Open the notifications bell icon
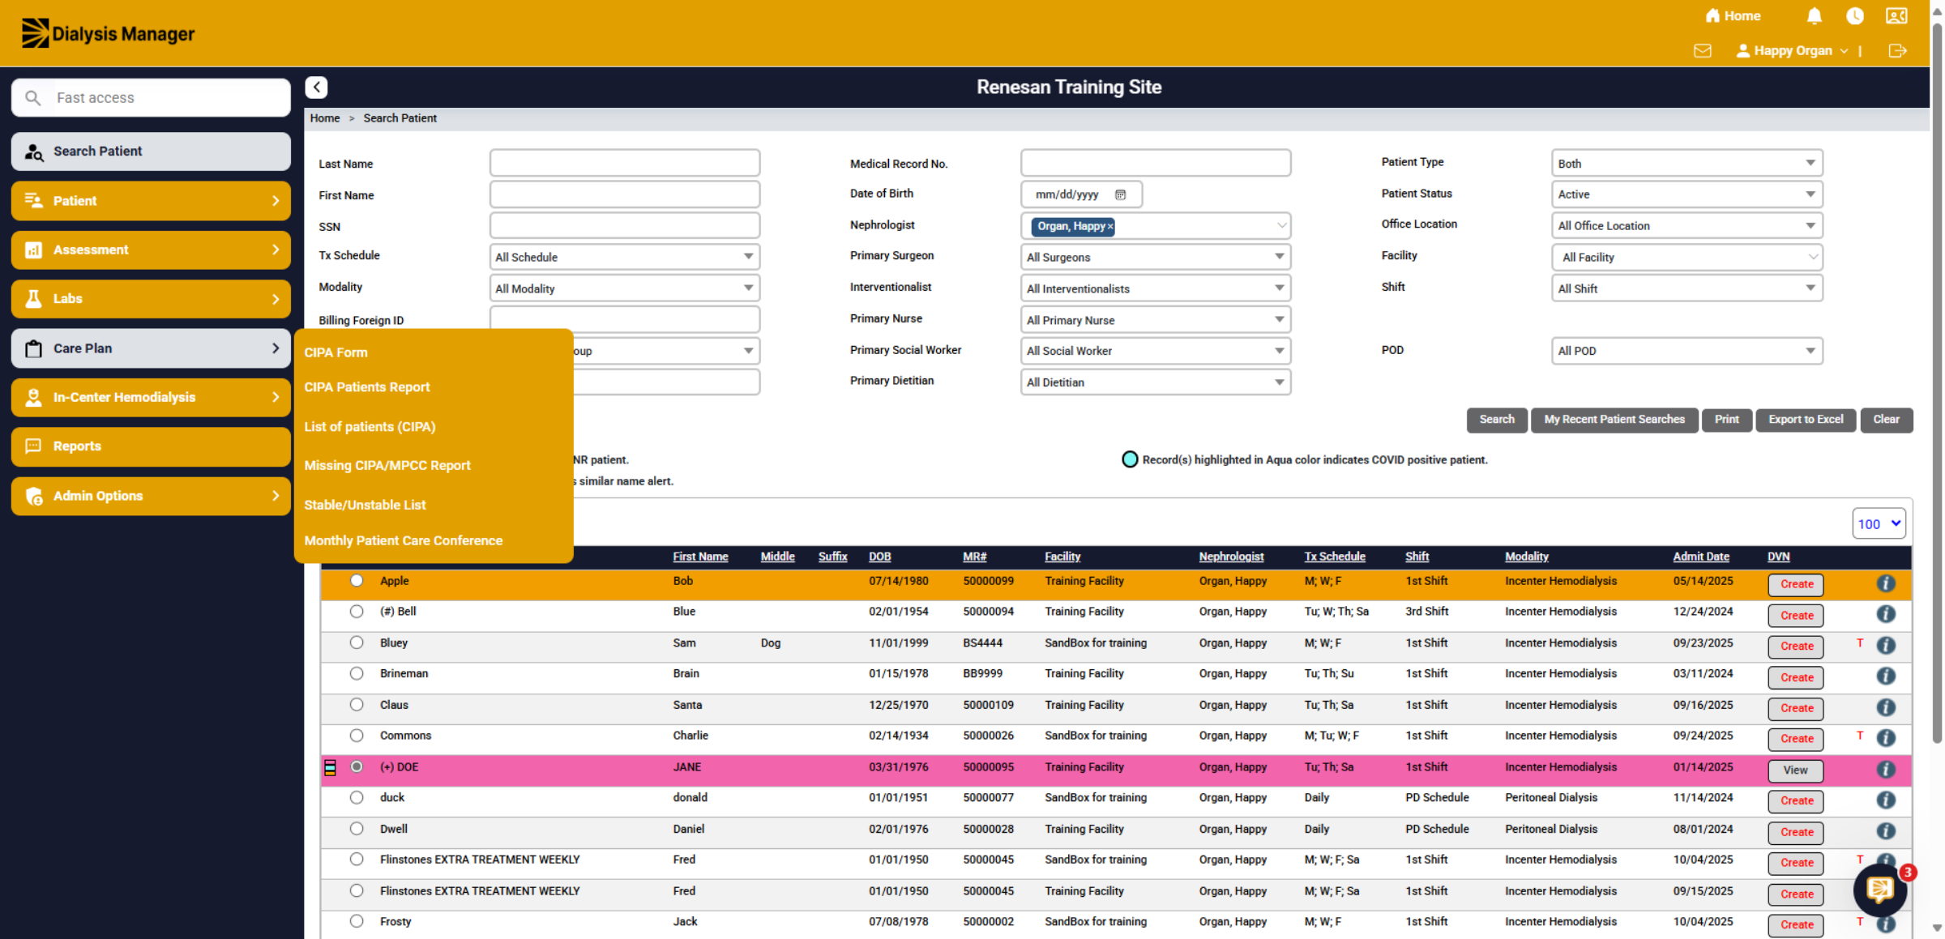 [1814, 16]
